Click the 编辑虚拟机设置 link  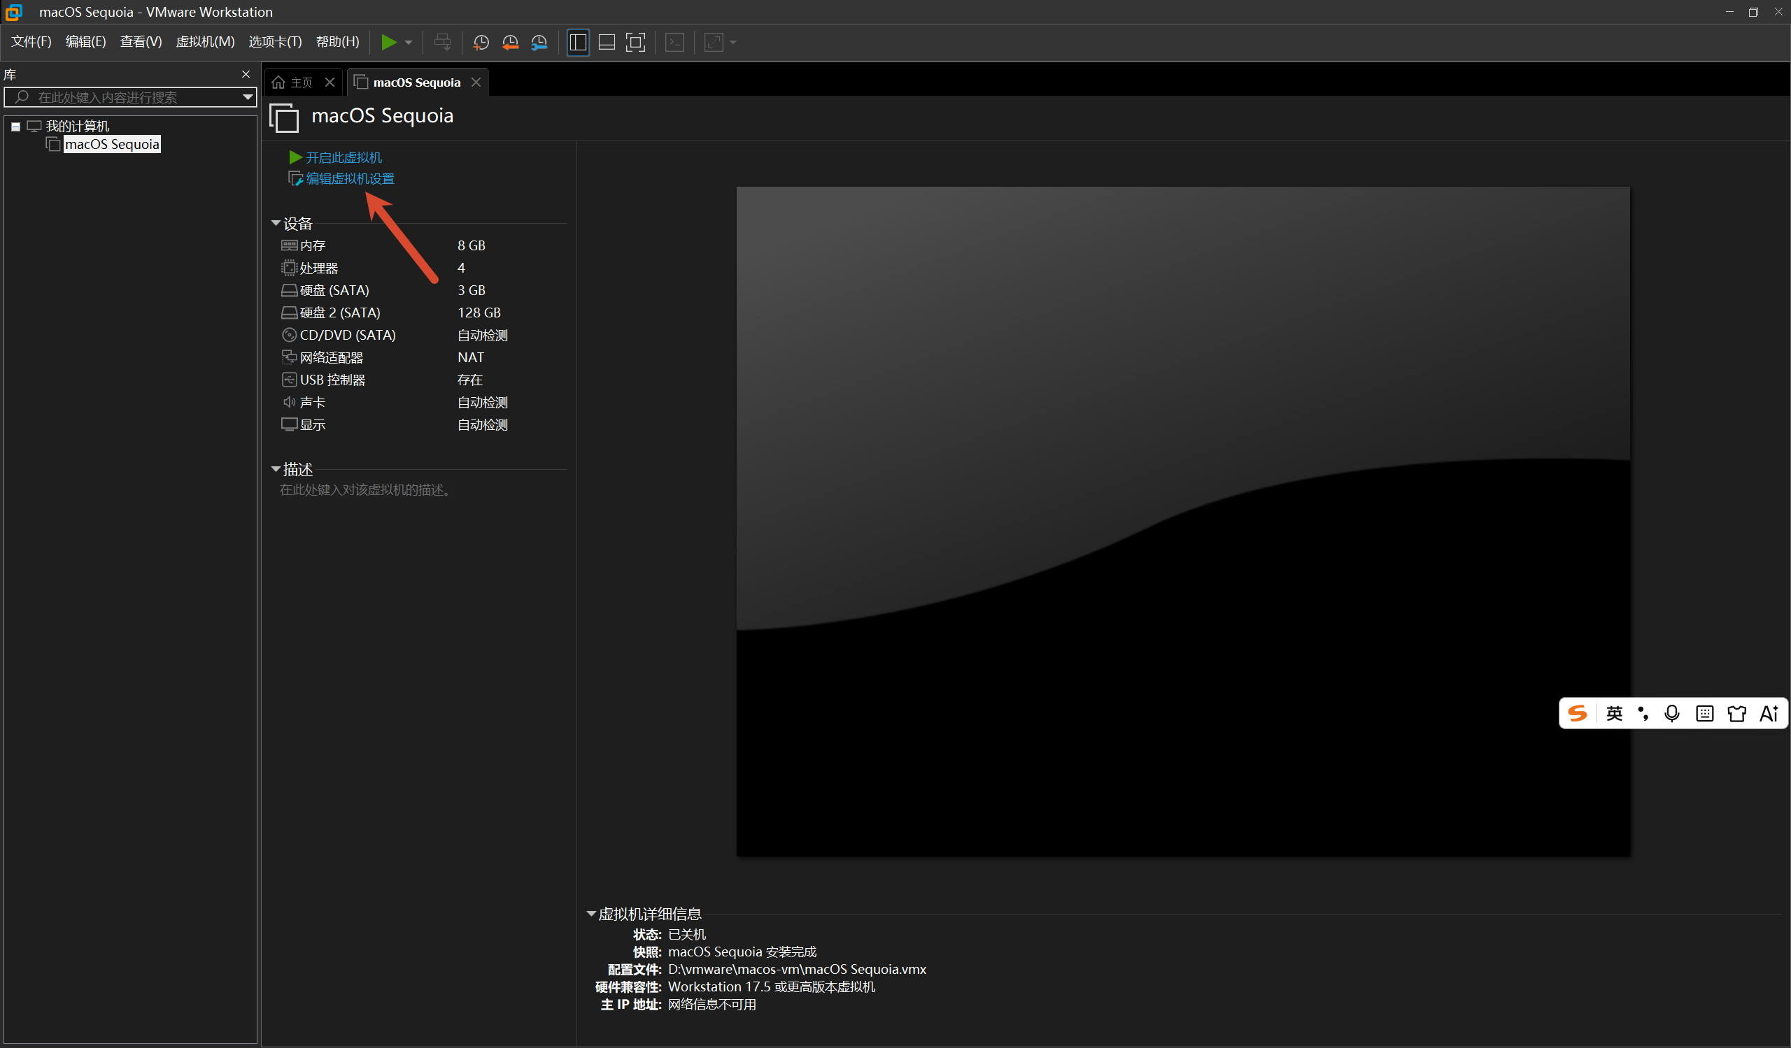coord(351,179)
